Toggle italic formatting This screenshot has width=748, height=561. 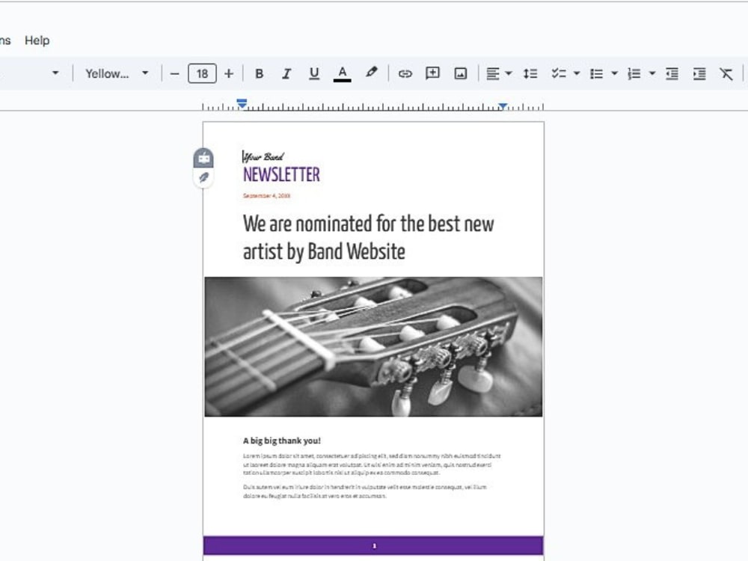point(286,74)
